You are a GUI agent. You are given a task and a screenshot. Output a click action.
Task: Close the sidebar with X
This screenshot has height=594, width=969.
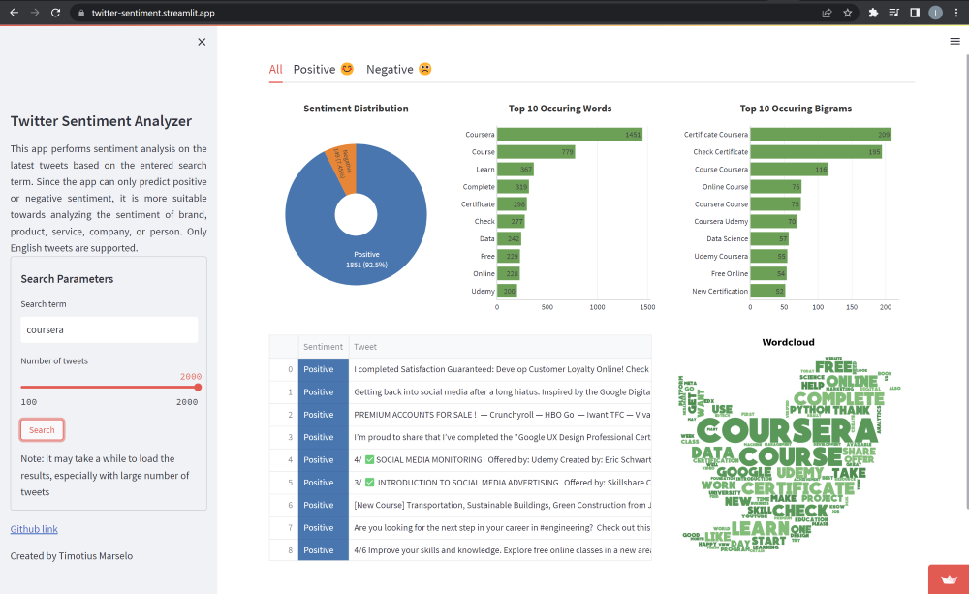click(202, 42)
